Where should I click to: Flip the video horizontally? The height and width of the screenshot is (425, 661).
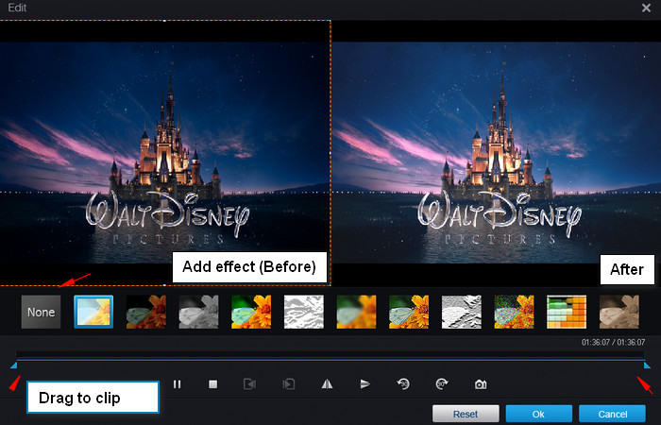coord(327,384)
